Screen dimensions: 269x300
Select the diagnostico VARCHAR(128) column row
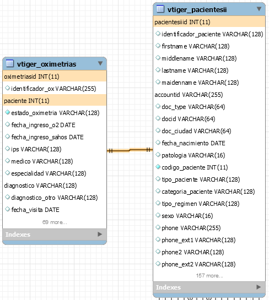coord(55,186)
